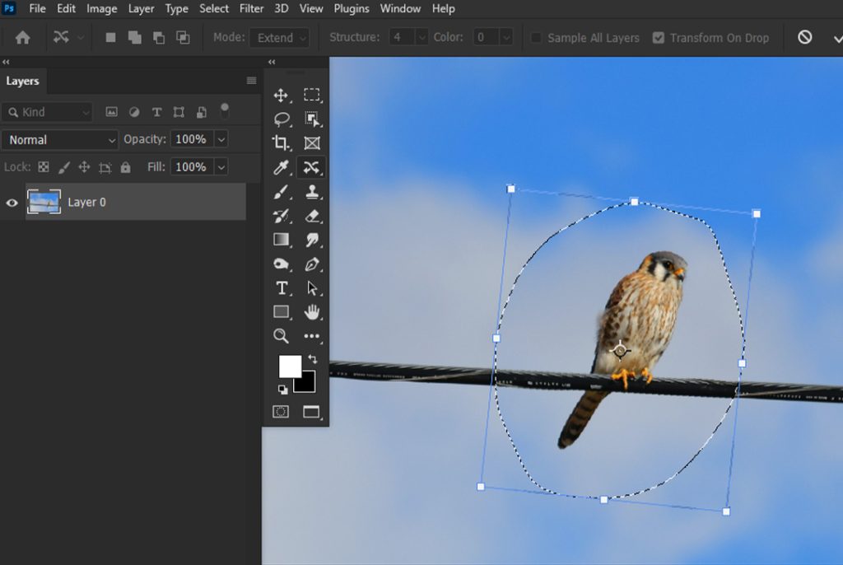Select the Smudge tool
The height and width of the screenshot is (565, 843).
coord(312,240)
